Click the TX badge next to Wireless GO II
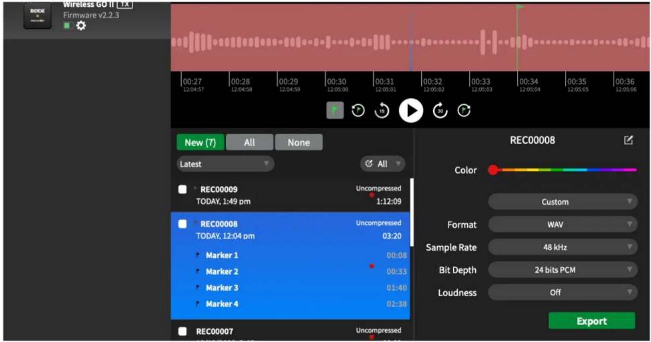This screenshot has height=342, width=651. [x=124, y=4]
